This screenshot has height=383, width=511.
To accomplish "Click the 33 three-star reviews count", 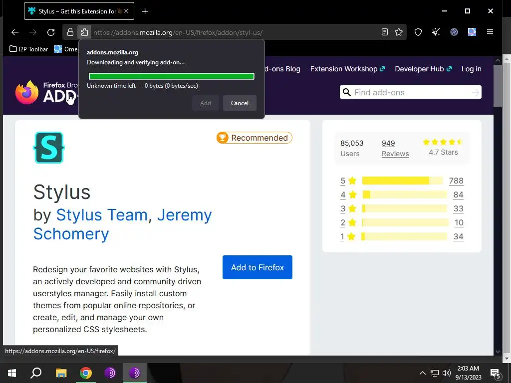I will click(458, 209).
